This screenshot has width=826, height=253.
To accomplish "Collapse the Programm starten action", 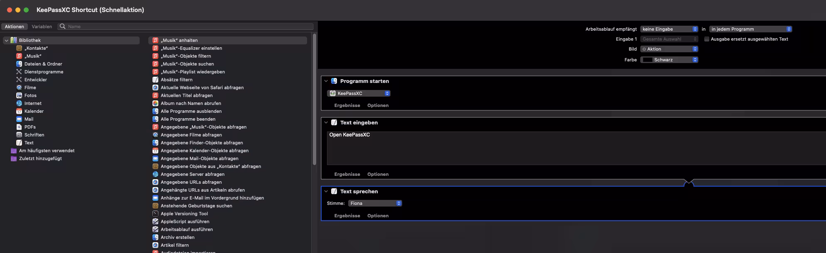I will point(326,81).
